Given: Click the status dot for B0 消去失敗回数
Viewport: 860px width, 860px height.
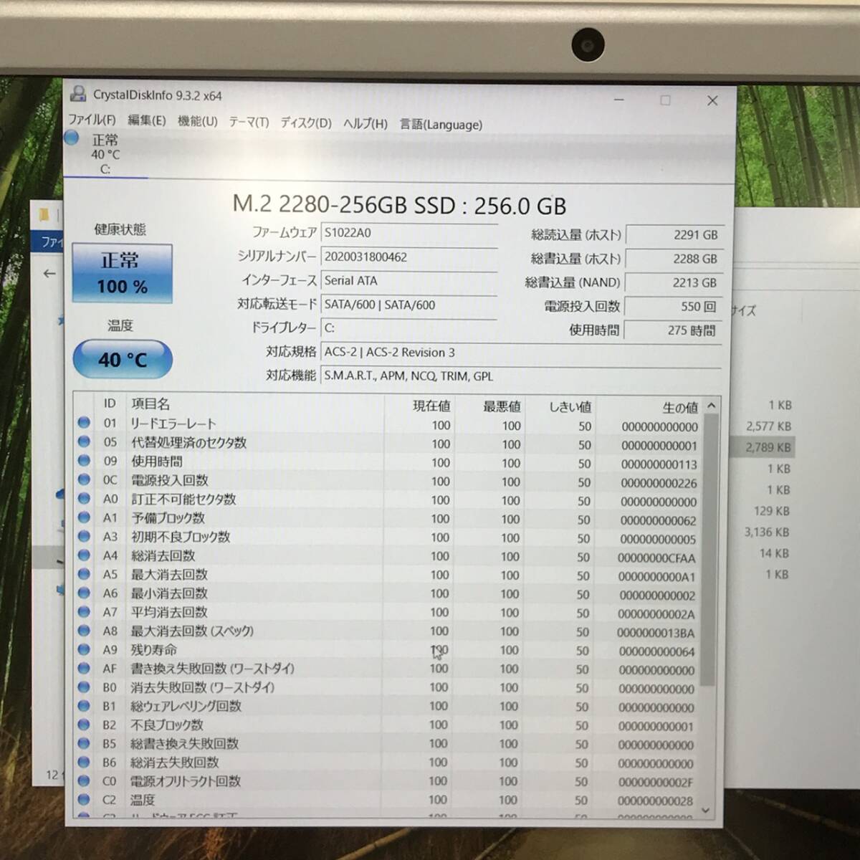Looking at the screenshot, I should [x=84, y=687].
